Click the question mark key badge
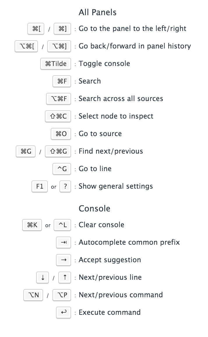Image resolution: width=208 pixels, height=337 pixels. click(x=65, y=186)
